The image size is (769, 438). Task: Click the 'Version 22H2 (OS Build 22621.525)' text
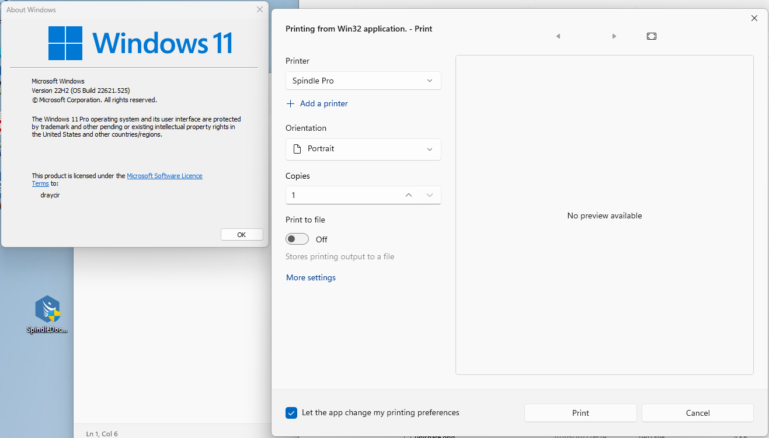tap(81, 91)
